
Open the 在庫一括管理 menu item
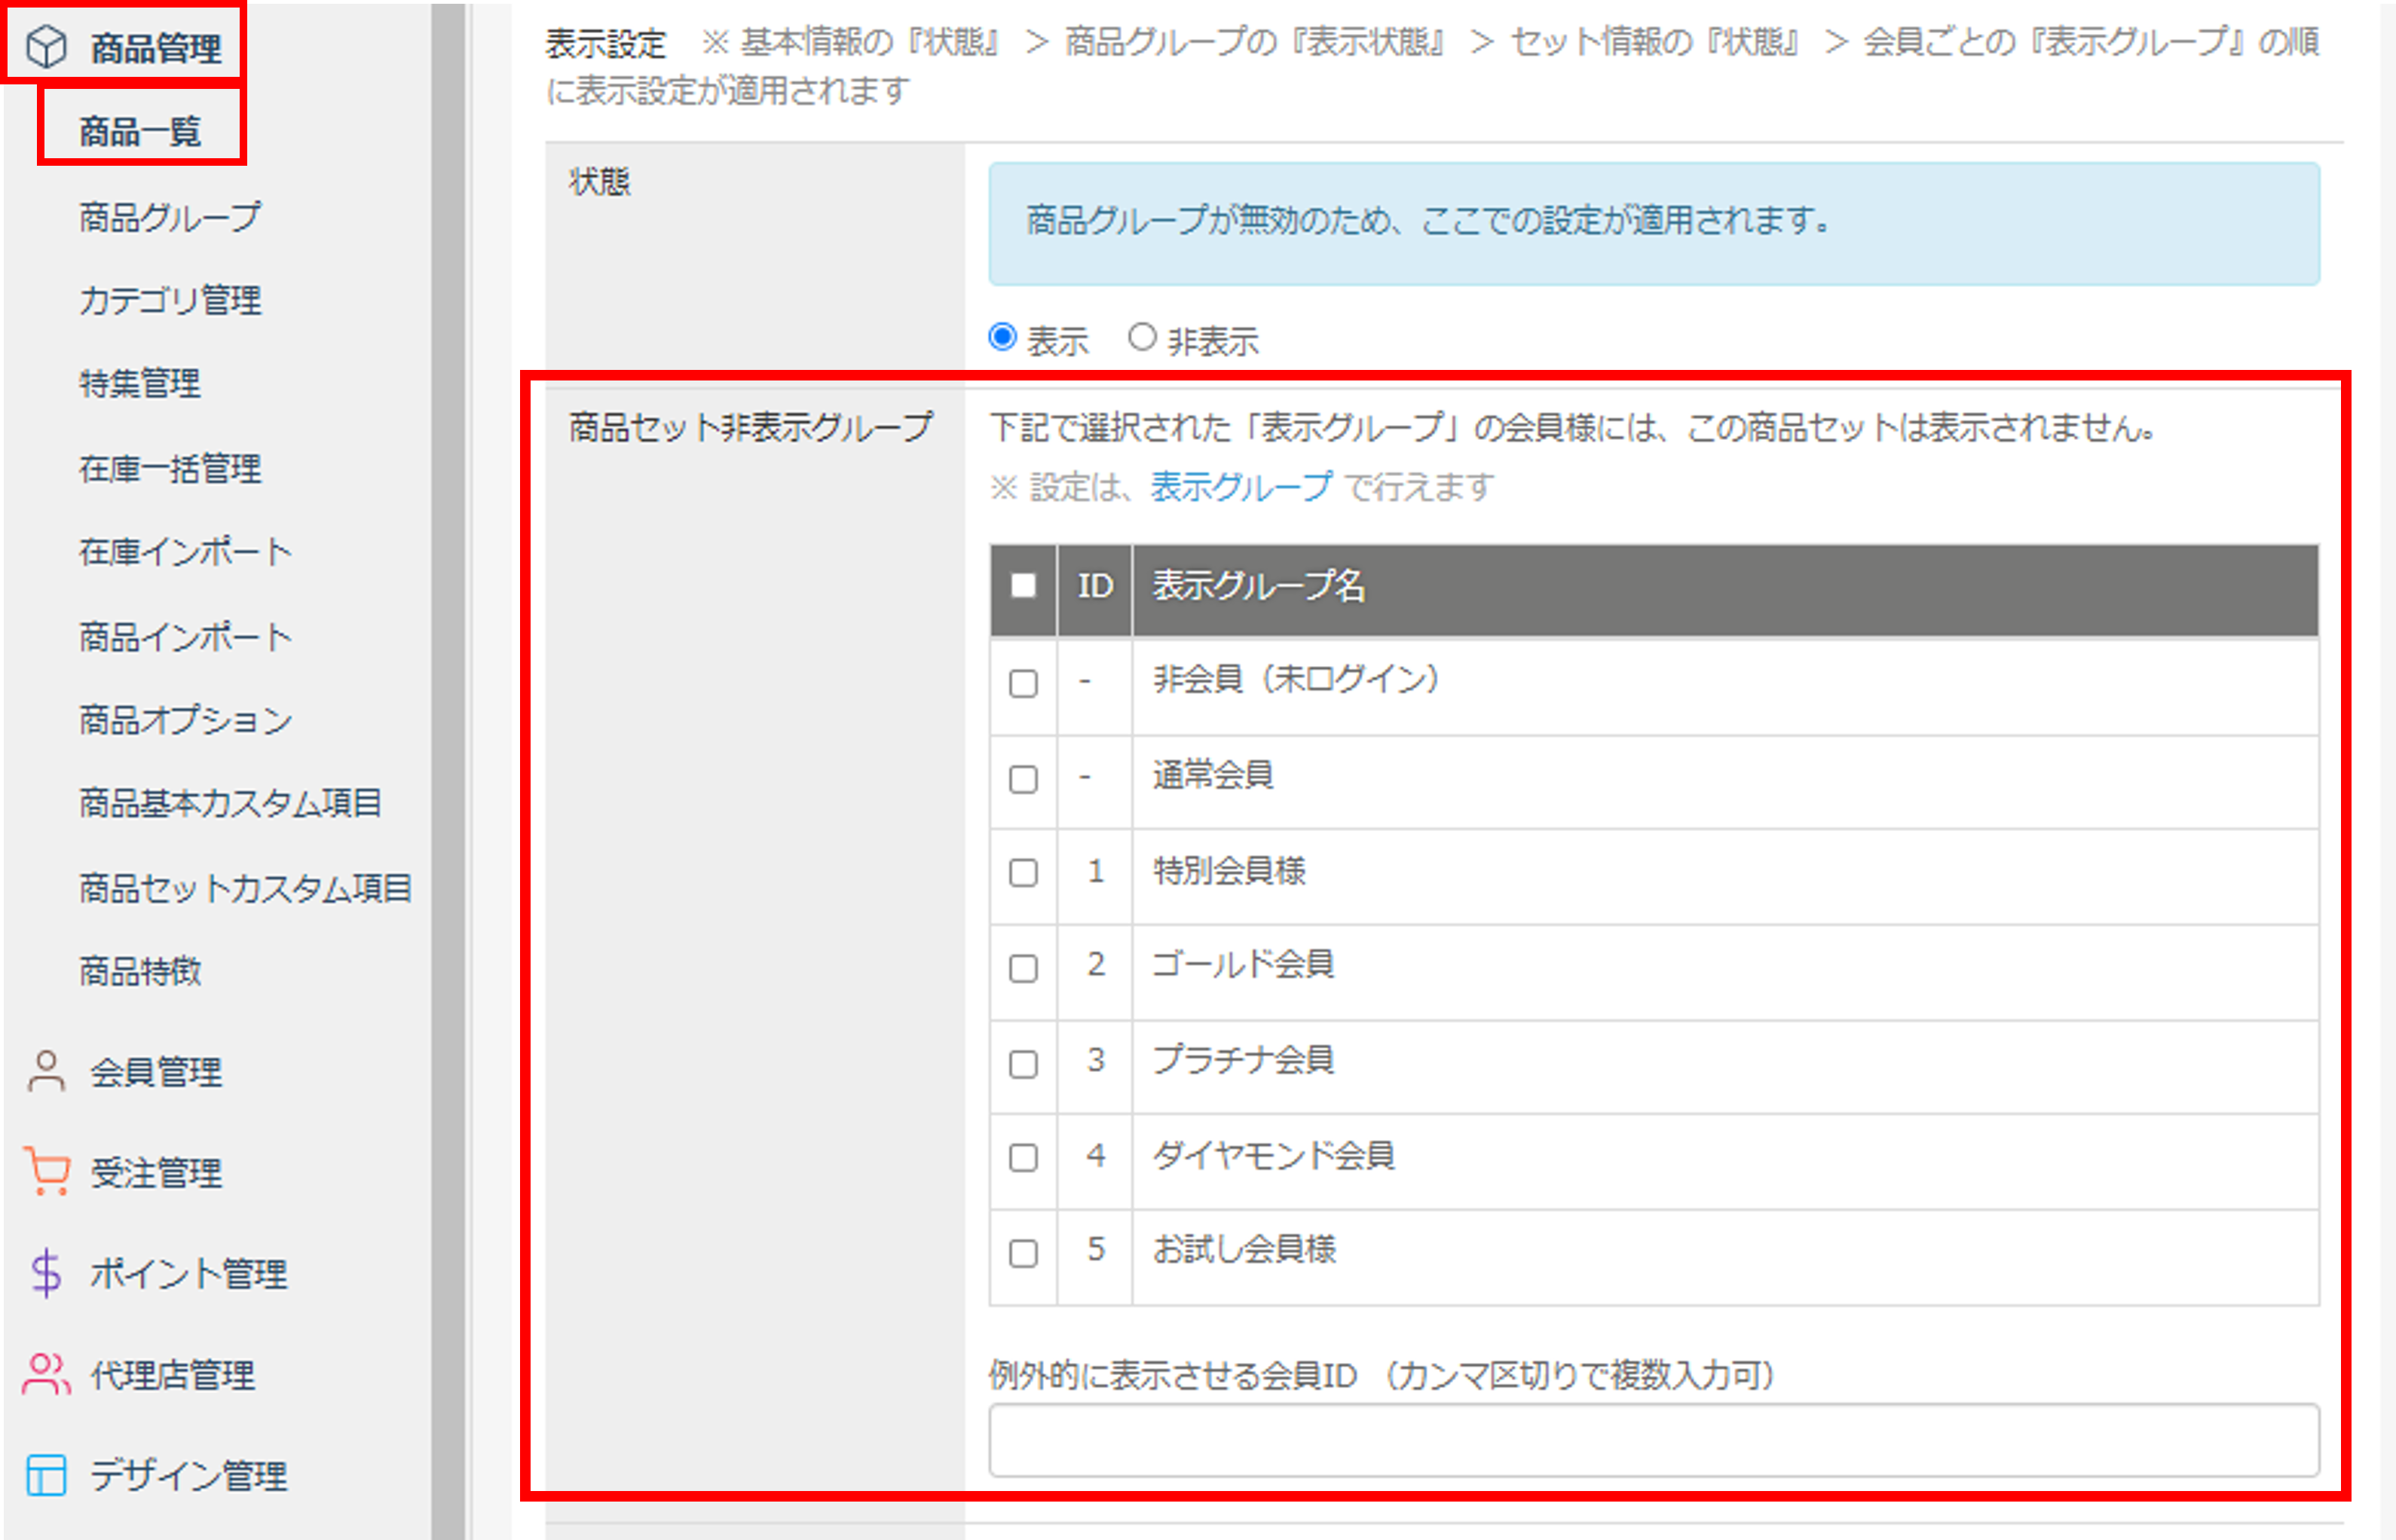click(x=170, y=468)
